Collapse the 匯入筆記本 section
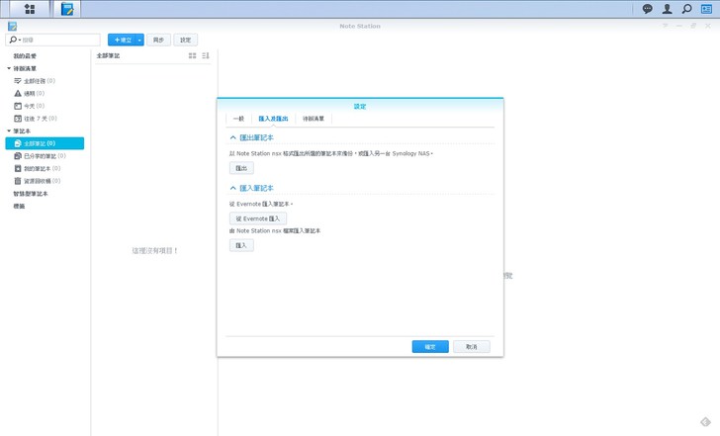Viewport: 720px width, 436px height. [233, 188]
